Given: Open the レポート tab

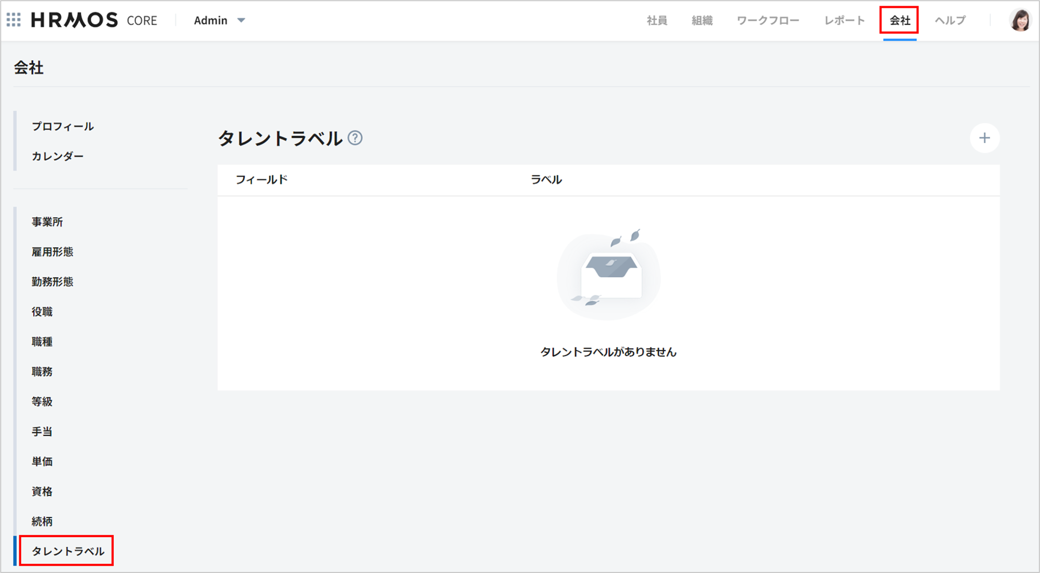Looking at the screenshot, I should [x=844, y=21].
